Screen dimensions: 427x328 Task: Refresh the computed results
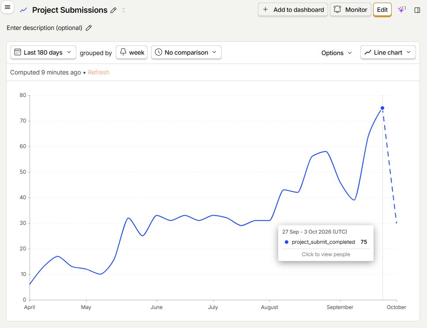[98, 72]
